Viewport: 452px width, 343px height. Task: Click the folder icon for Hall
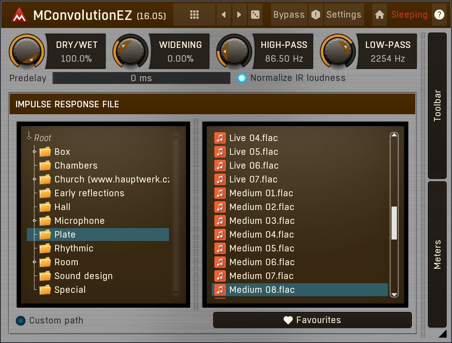coord(45,207)
